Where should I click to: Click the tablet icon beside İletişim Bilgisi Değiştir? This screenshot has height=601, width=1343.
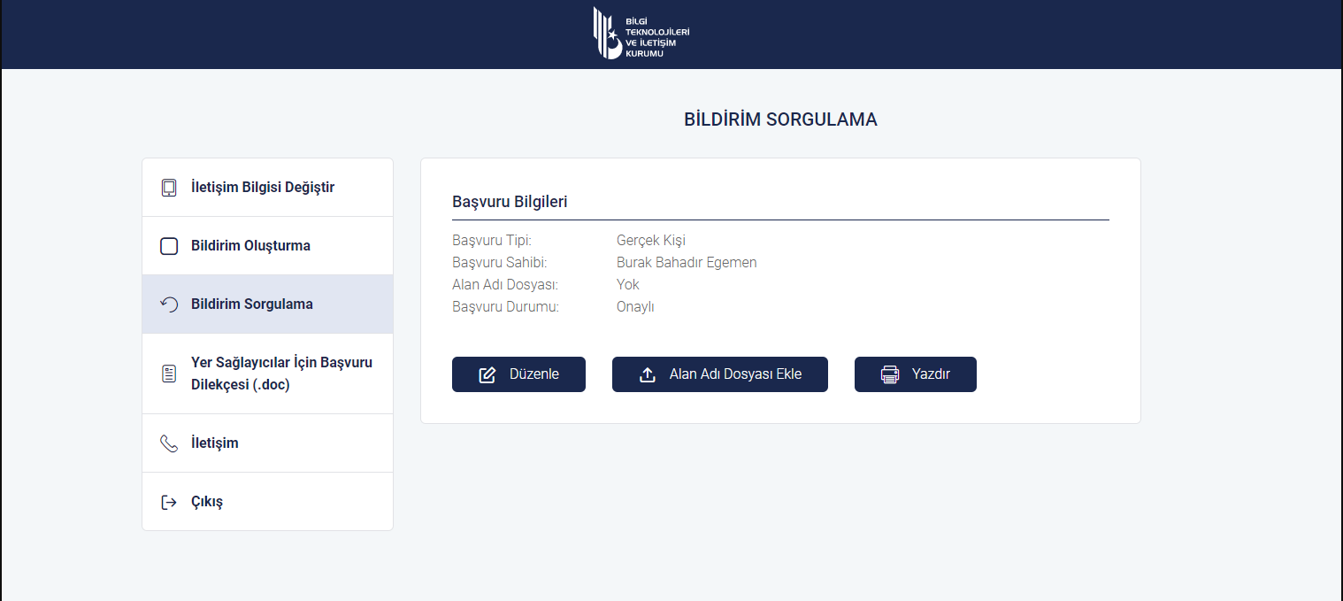pos(169,188)
